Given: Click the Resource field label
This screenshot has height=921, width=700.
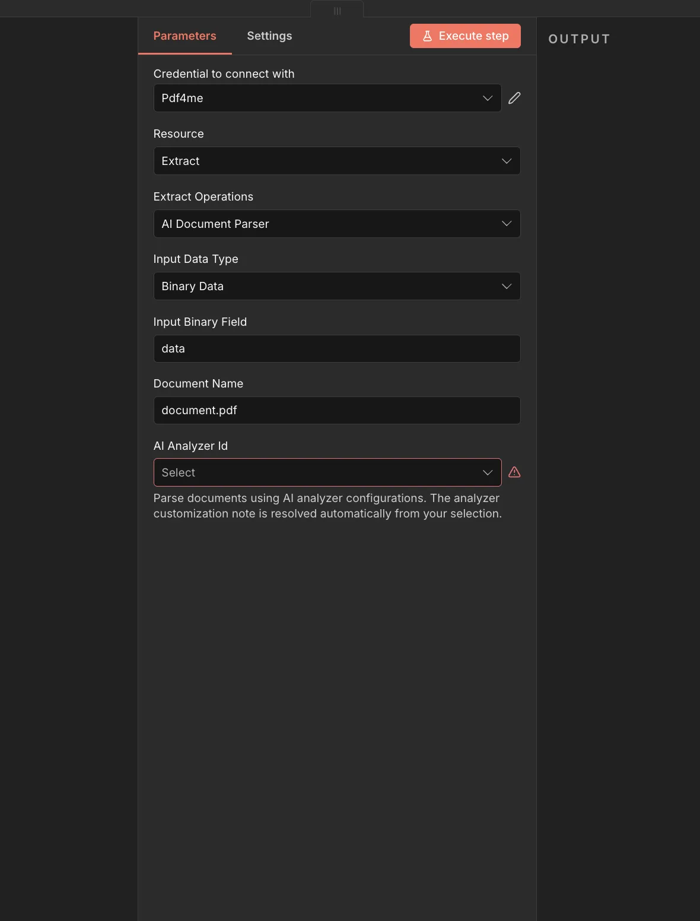Looking at the screenshot, I should (x=179, y=134).
